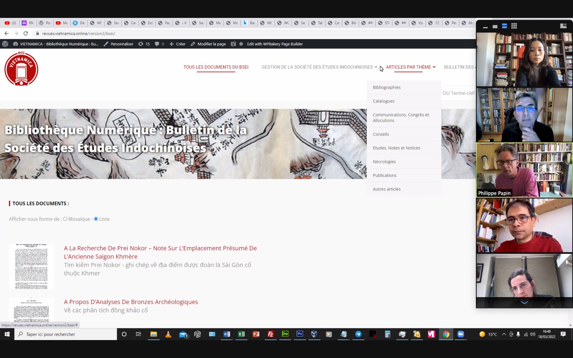Launch Photoshop from the taskbar
The image size is (573, 358).
pos(300,334)
